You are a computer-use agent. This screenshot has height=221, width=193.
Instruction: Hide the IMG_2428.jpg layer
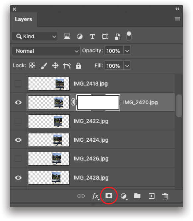pyautogui.click(x=18, y=178)
